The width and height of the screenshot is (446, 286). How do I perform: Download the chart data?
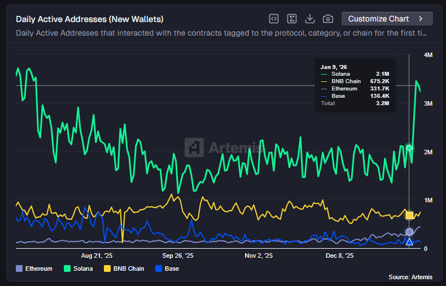(309, 19)
